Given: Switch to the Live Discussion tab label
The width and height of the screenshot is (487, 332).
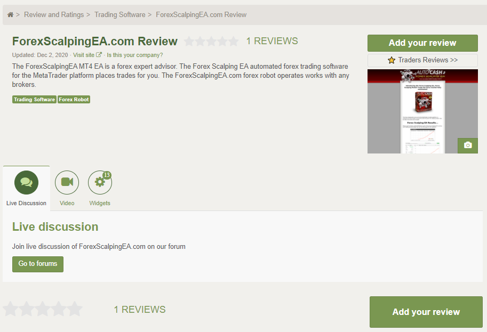Looking at the screenshot, I should 26,203.
